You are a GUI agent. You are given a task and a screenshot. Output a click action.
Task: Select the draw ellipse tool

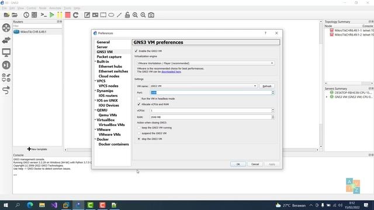coord(111,15)
